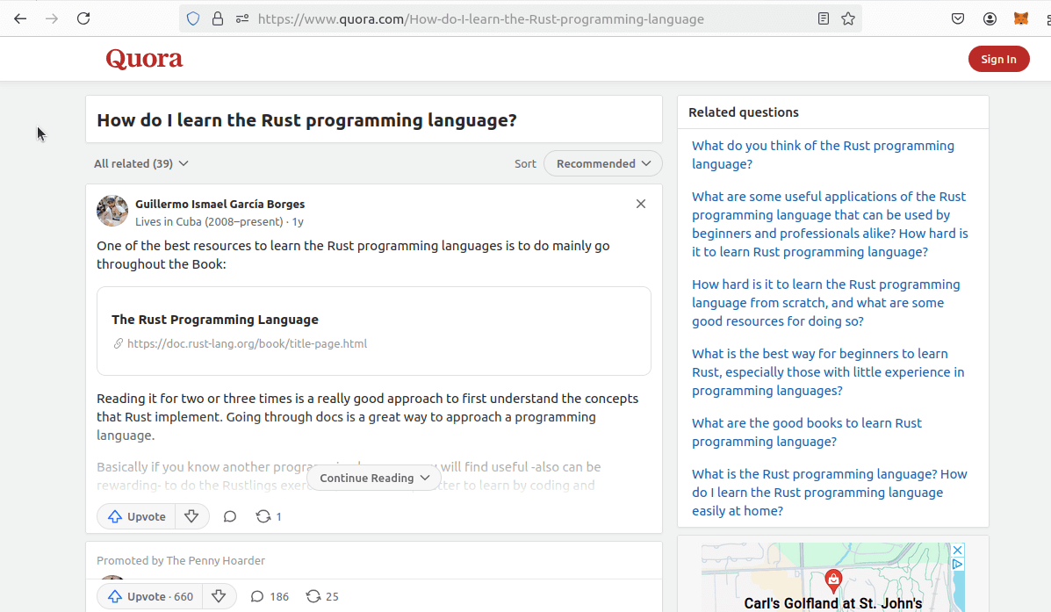Open 'What is the Rust programming language? How do I learn the Rust programming language easily at home?' related question
This screenshot has height=612, width=1051.
tap(829, 492)
